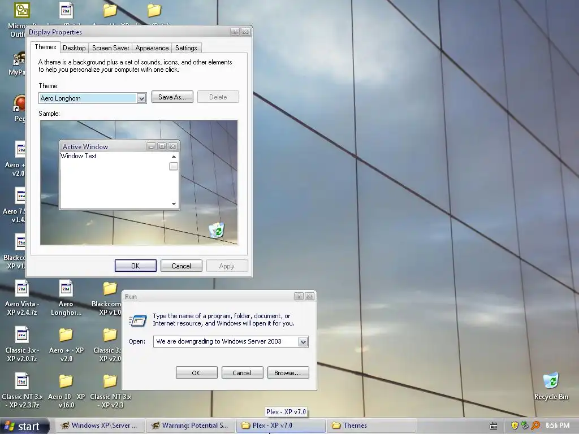Select the Classic NT 3.x - XP v2.3.7z file

[21, 381]
